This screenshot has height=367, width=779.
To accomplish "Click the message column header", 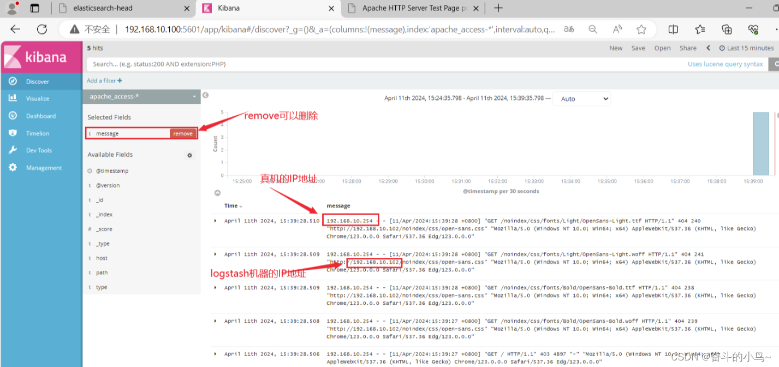I will click(x=338, y=206).
